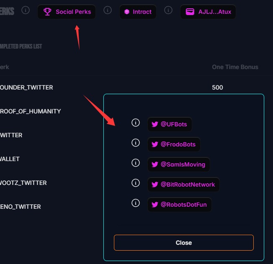Image resolution: width=273 pixels, height=264 pixels.
Task: Click the AJLJ...Atux wallet button
Action: coord(208,12)
